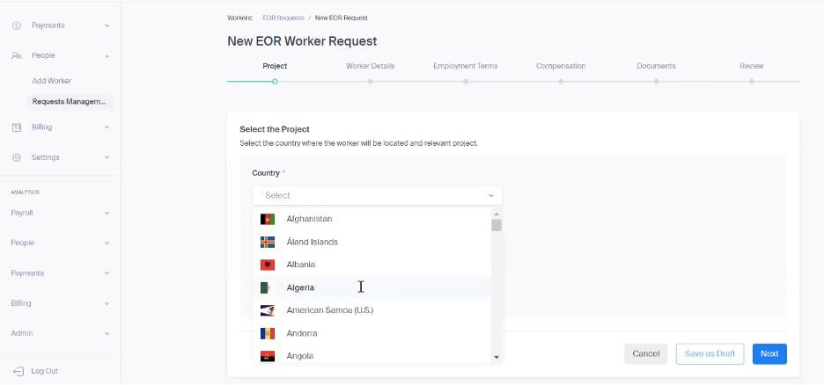
Task: Click the American Samoa flag icon
Action: (x=268, y=310)
